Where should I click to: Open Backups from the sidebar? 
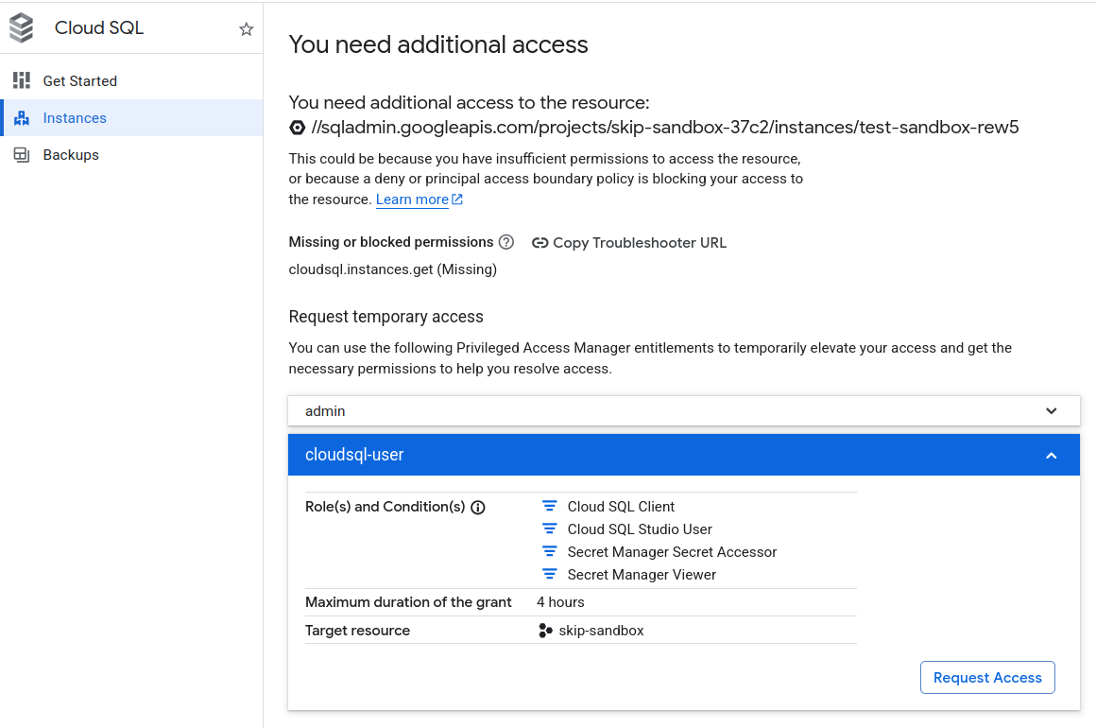[x=71, y=155]
